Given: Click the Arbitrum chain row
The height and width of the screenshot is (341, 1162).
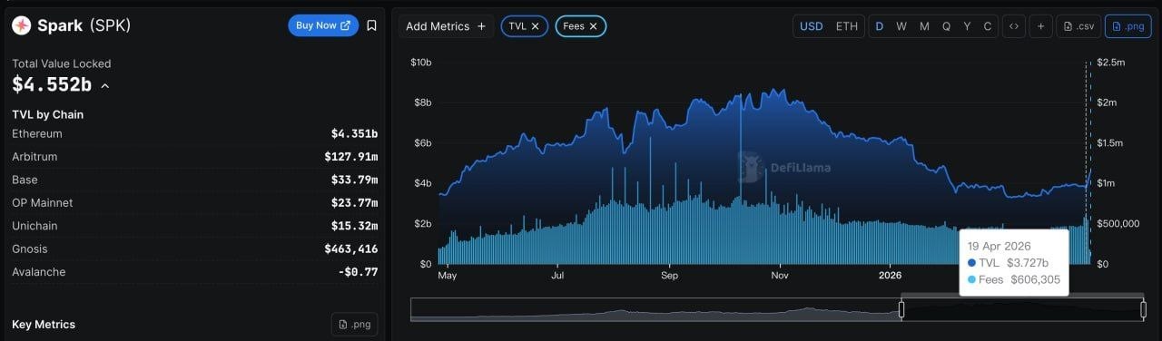Looking at the screenshot, I should [195, 157].
